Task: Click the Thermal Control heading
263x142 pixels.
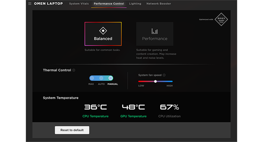Action: [57, 70]
